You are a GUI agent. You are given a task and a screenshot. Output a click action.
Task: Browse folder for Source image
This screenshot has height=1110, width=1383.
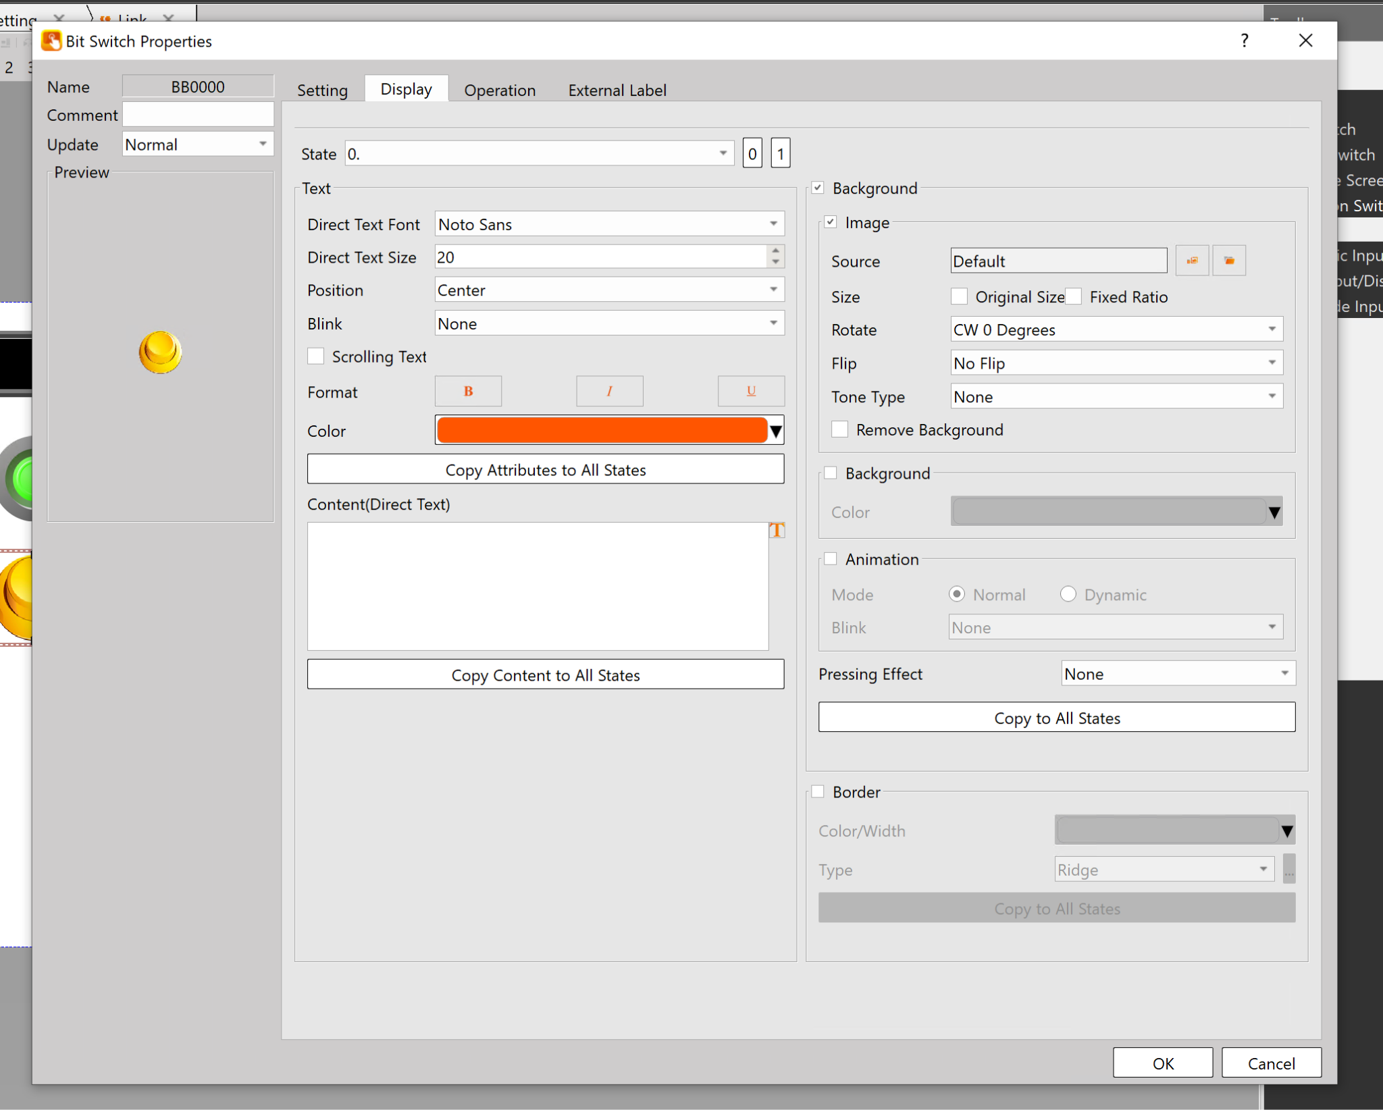coord(1229,261)
